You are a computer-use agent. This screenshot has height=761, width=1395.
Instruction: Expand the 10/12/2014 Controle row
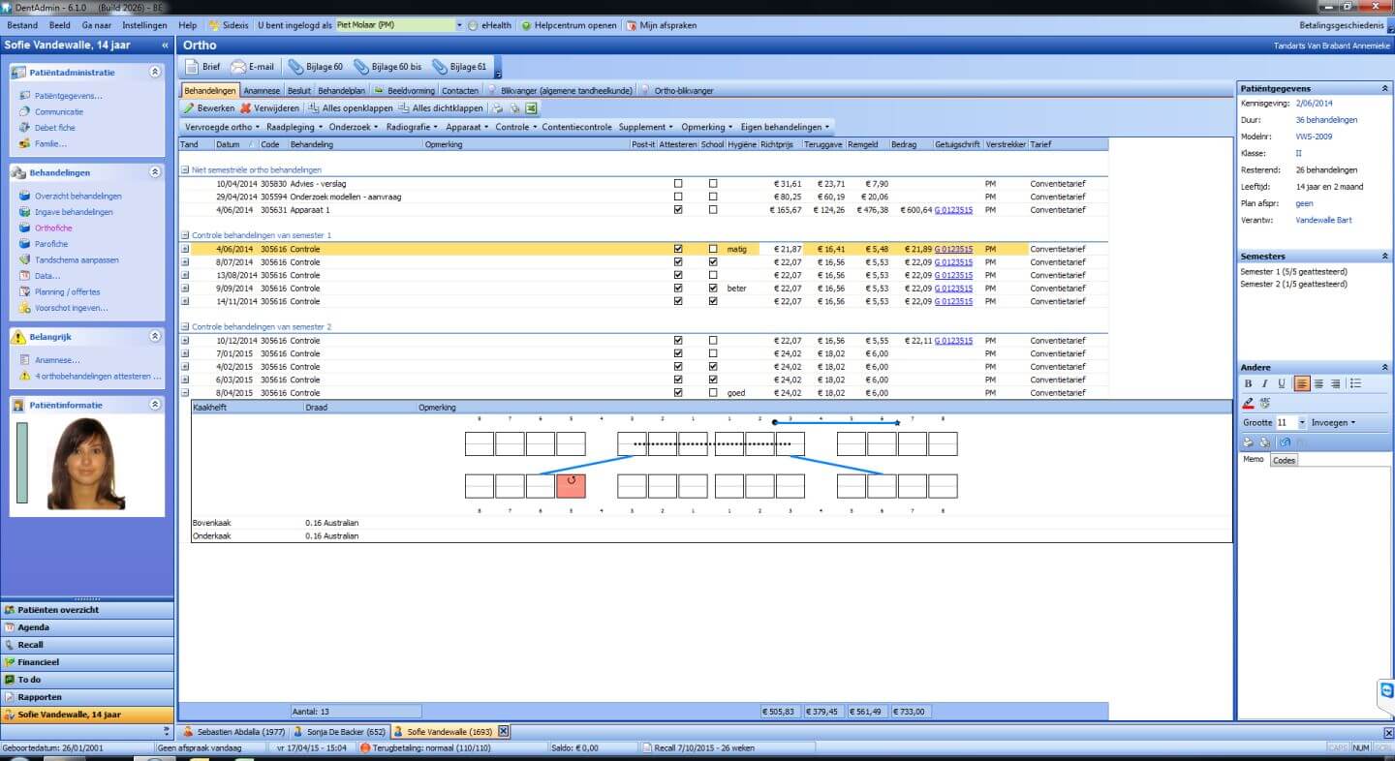(x=185, y=341)
